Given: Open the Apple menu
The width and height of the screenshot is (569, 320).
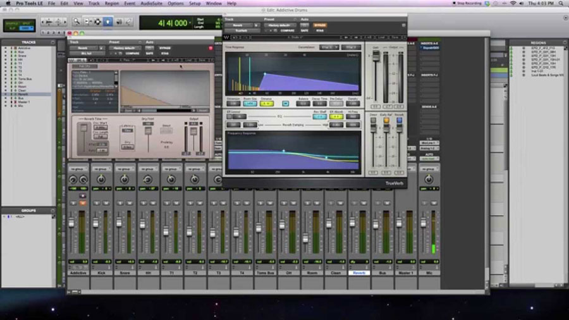Looking at the screenshot, I should tap(8, 3).
